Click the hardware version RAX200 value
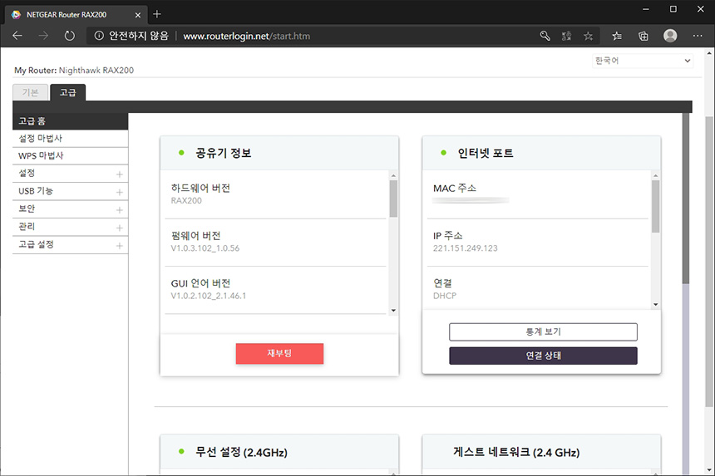Screen dimensions: 715x476 point(186,200)
